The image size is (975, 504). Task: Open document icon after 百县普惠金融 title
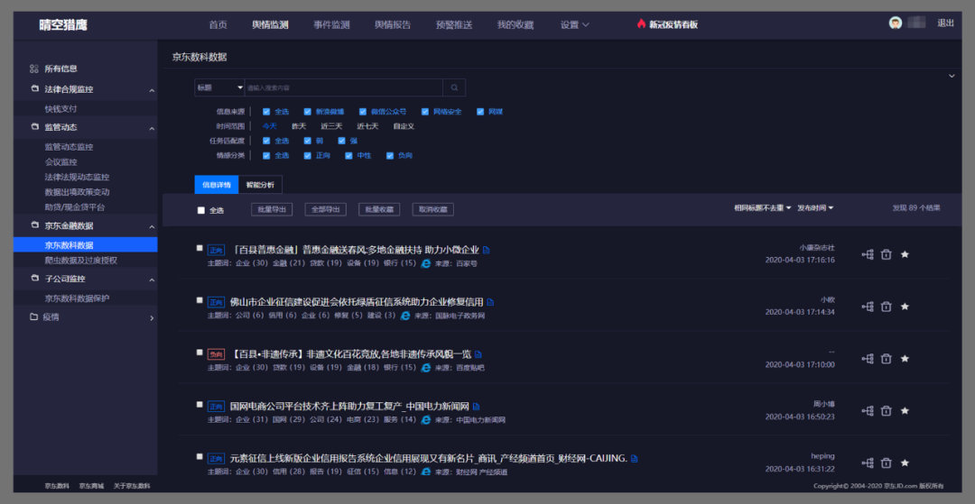tap(487, 250)
